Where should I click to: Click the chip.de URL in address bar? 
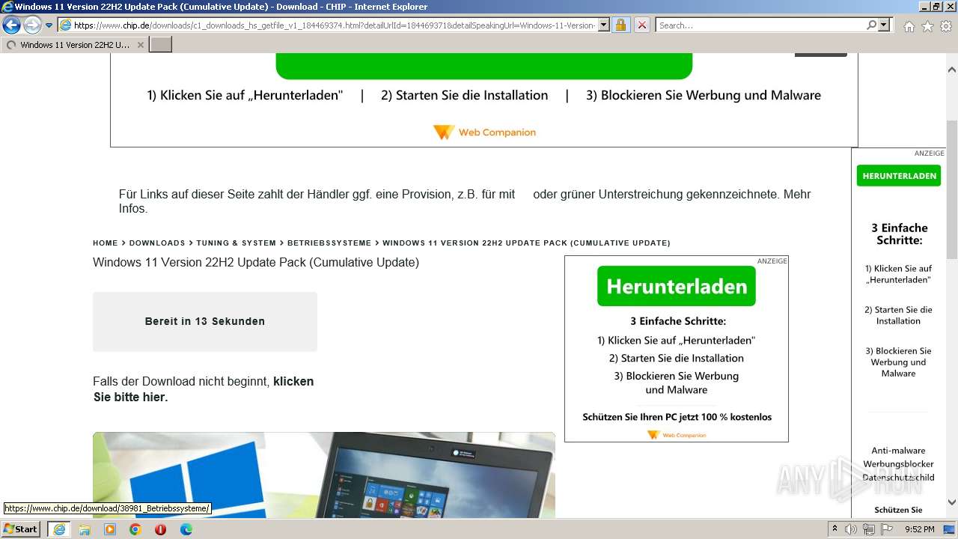point(334,25)
